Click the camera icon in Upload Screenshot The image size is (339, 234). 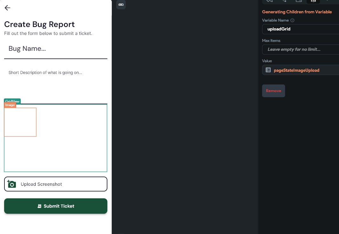[11, 184]
